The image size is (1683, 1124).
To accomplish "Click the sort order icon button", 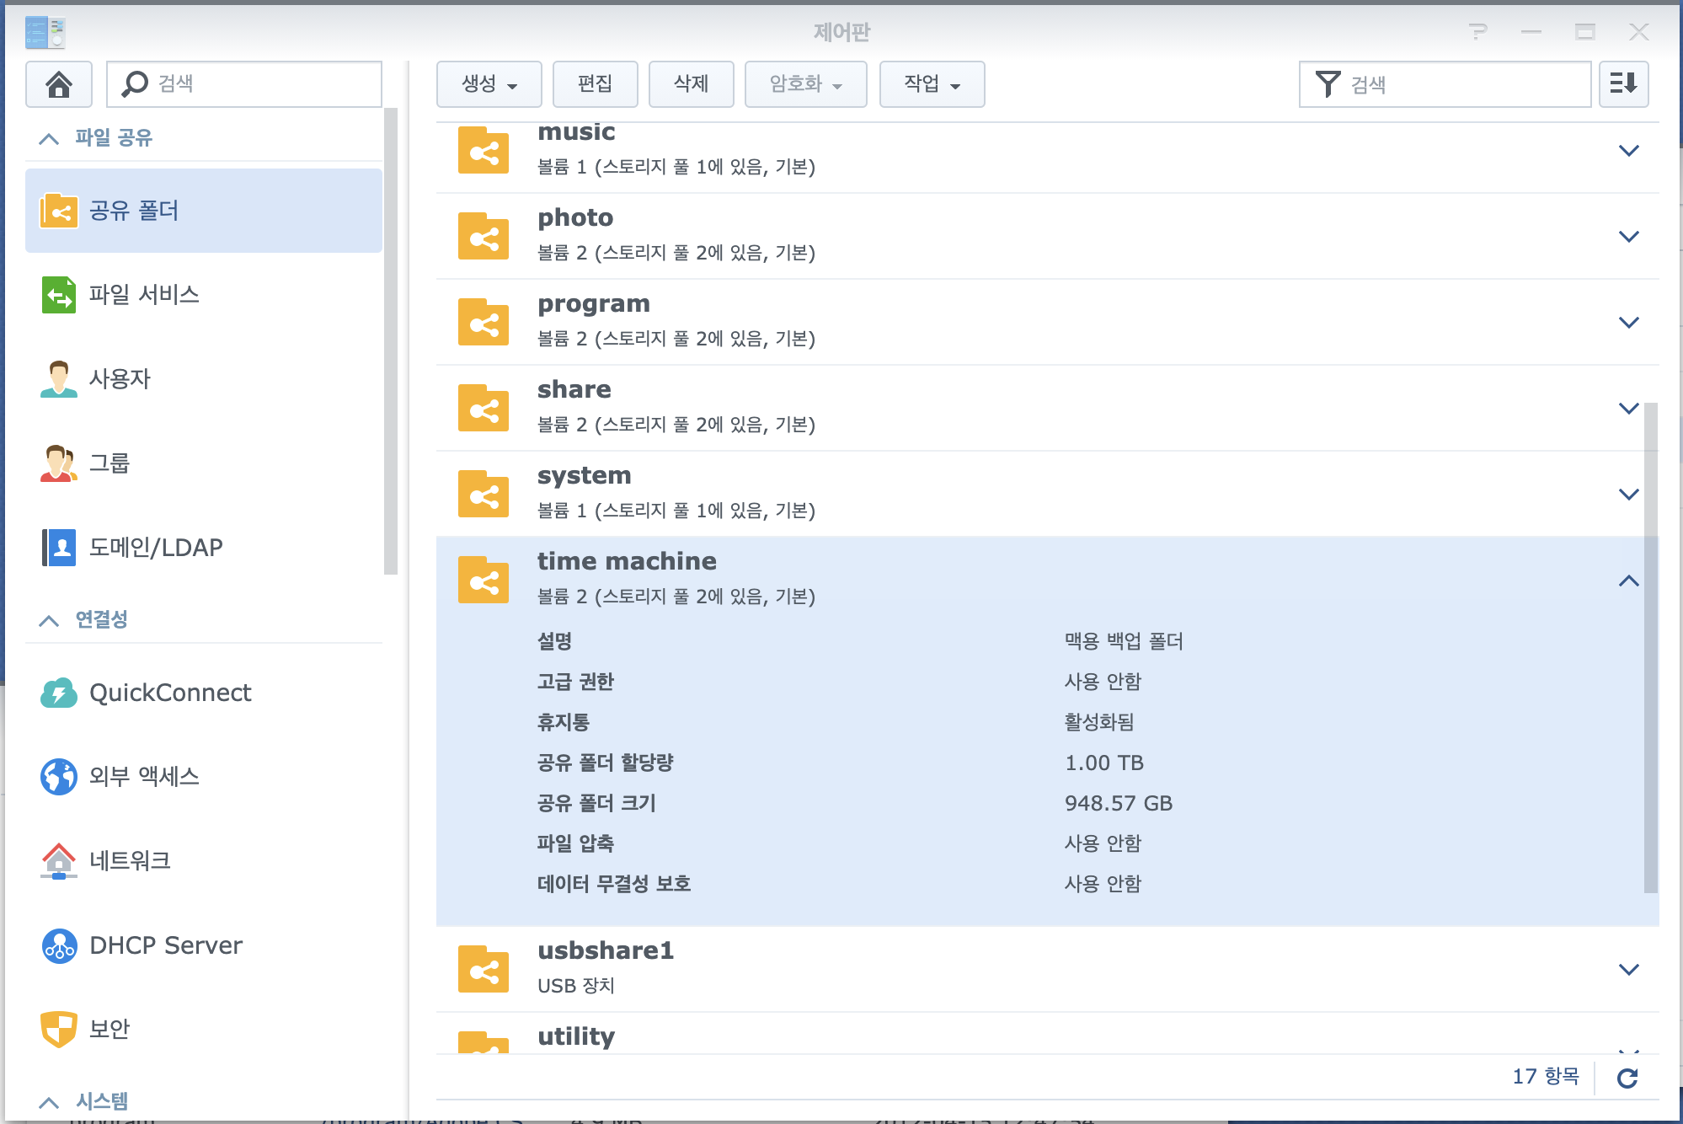I will (x=1623, y=83).
